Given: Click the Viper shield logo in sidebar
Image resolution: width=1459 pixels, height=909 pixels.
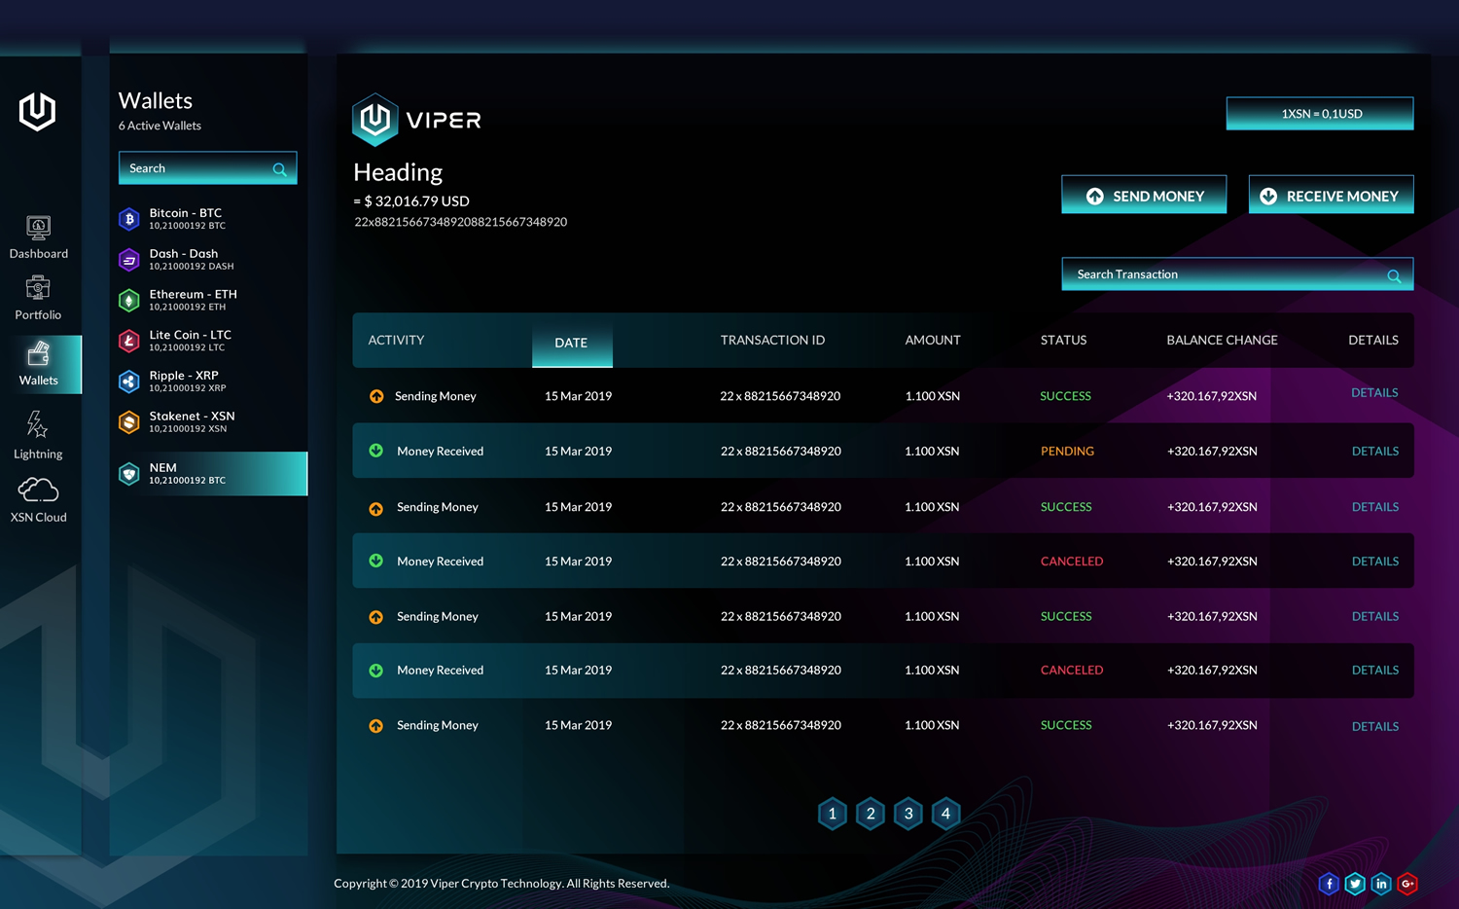Looking at the screenshot, I should click(38, 111).
